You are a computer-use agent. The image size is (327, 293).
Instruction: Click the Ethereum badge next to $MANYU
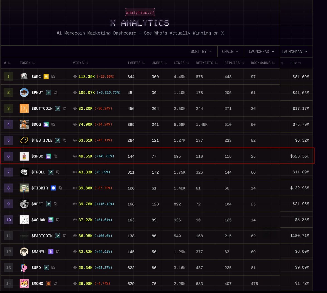(51, 252)
